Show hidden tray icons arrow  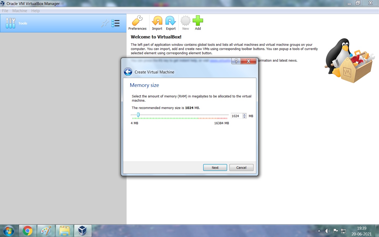coord(319,231)
